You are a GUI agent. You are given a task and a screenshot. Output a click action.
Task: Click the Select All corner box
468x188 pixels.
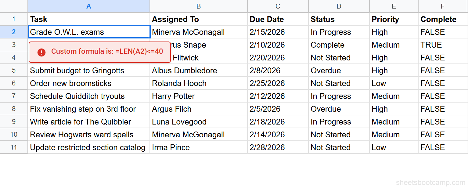tap(14, 6)
